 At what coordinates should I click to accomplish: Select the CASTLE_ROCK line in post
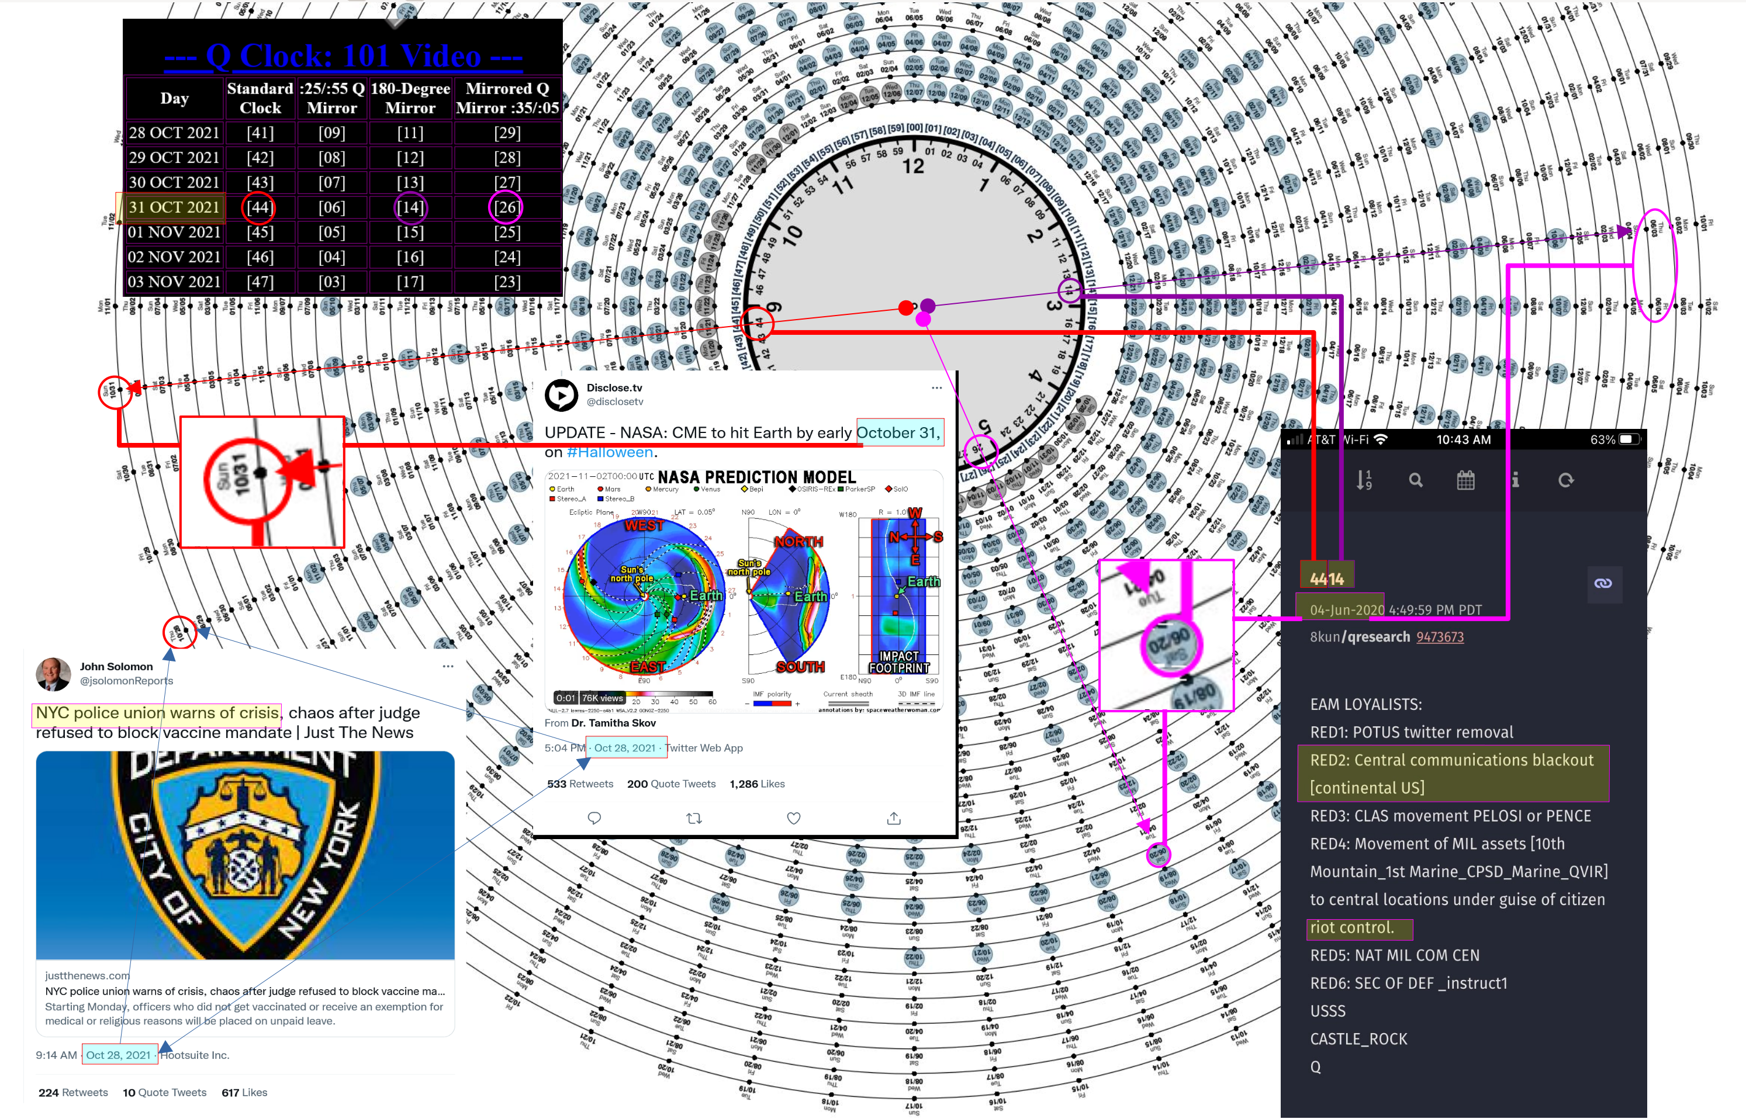tap(1358, 1040)
